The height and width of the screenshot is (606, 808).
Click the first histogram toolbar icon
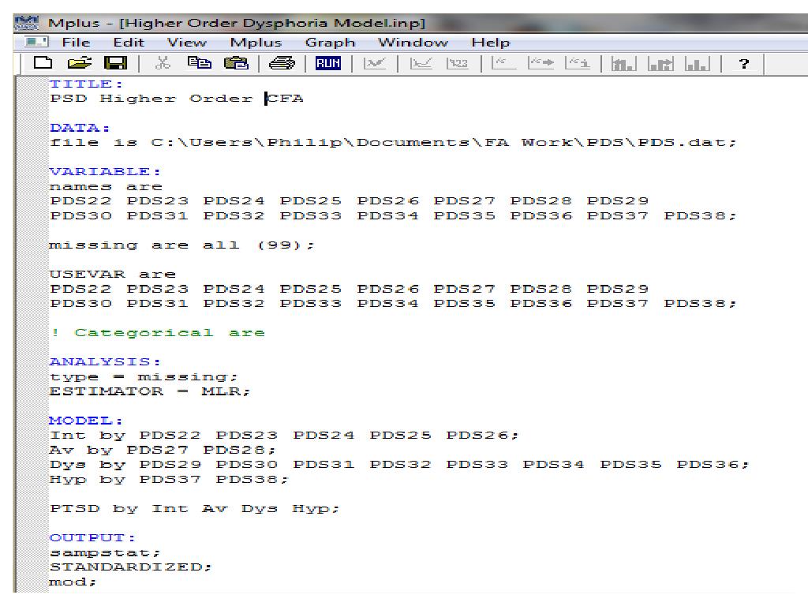point(623,64)
